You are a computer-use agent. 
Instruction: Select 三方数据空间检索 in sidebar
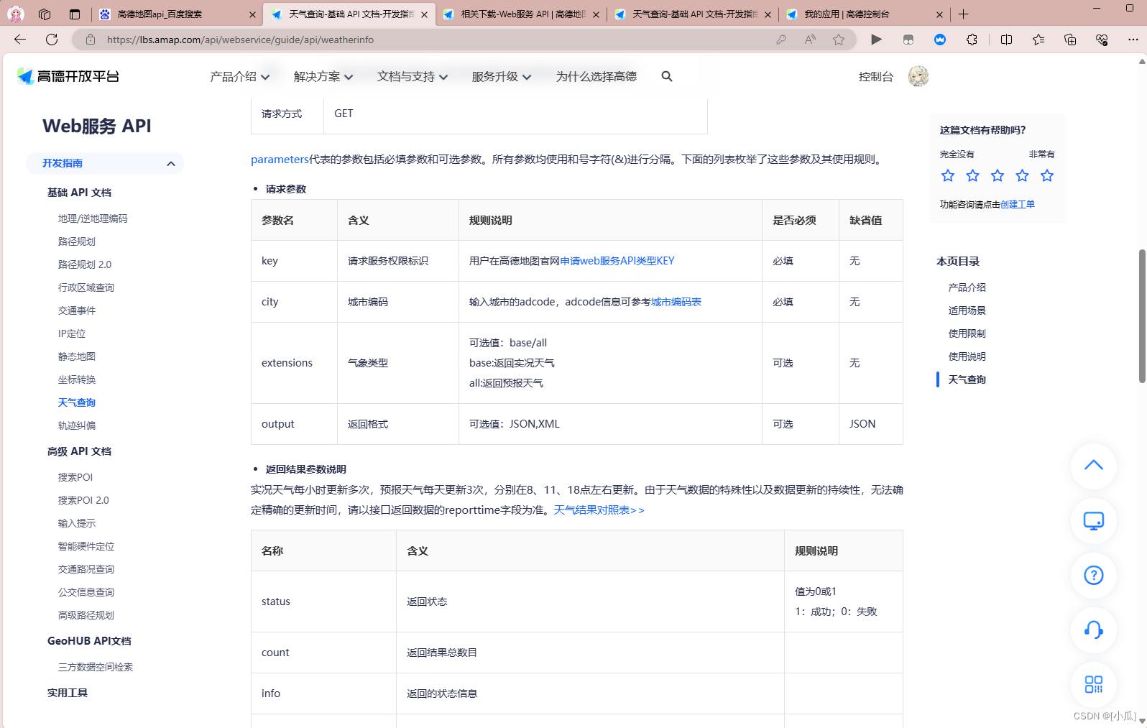click(x=96, y=667)
